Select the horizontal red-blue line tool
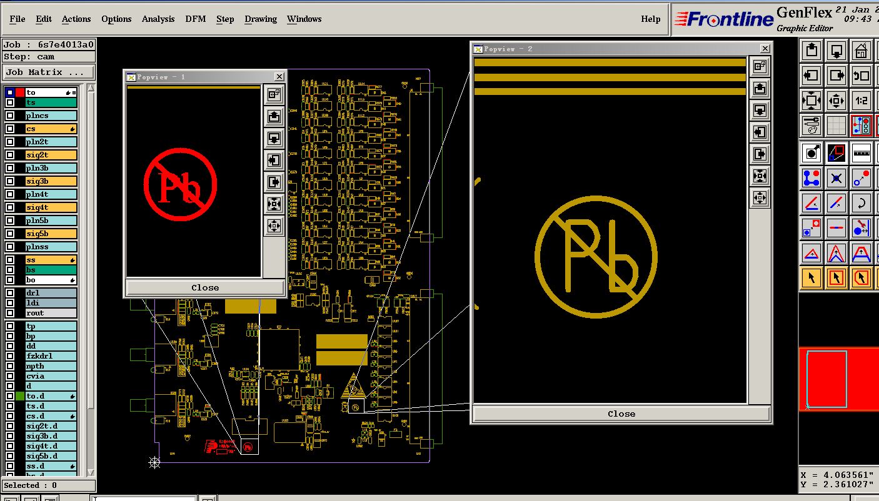Screen dimensions: 879x501 click(x=836, y=228)
